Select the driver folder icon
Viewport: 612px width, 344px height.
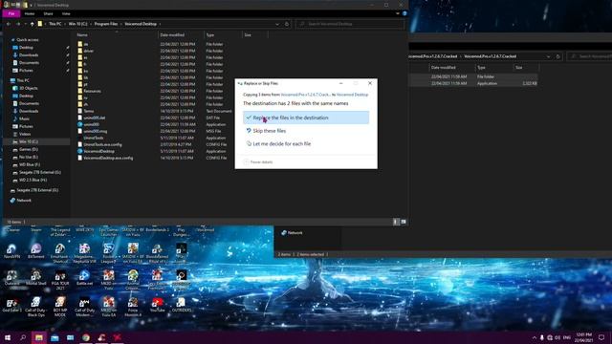point(80,51)
